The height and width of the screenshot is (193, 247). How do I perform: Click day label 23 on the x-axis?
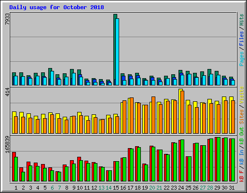pos(174,188)
